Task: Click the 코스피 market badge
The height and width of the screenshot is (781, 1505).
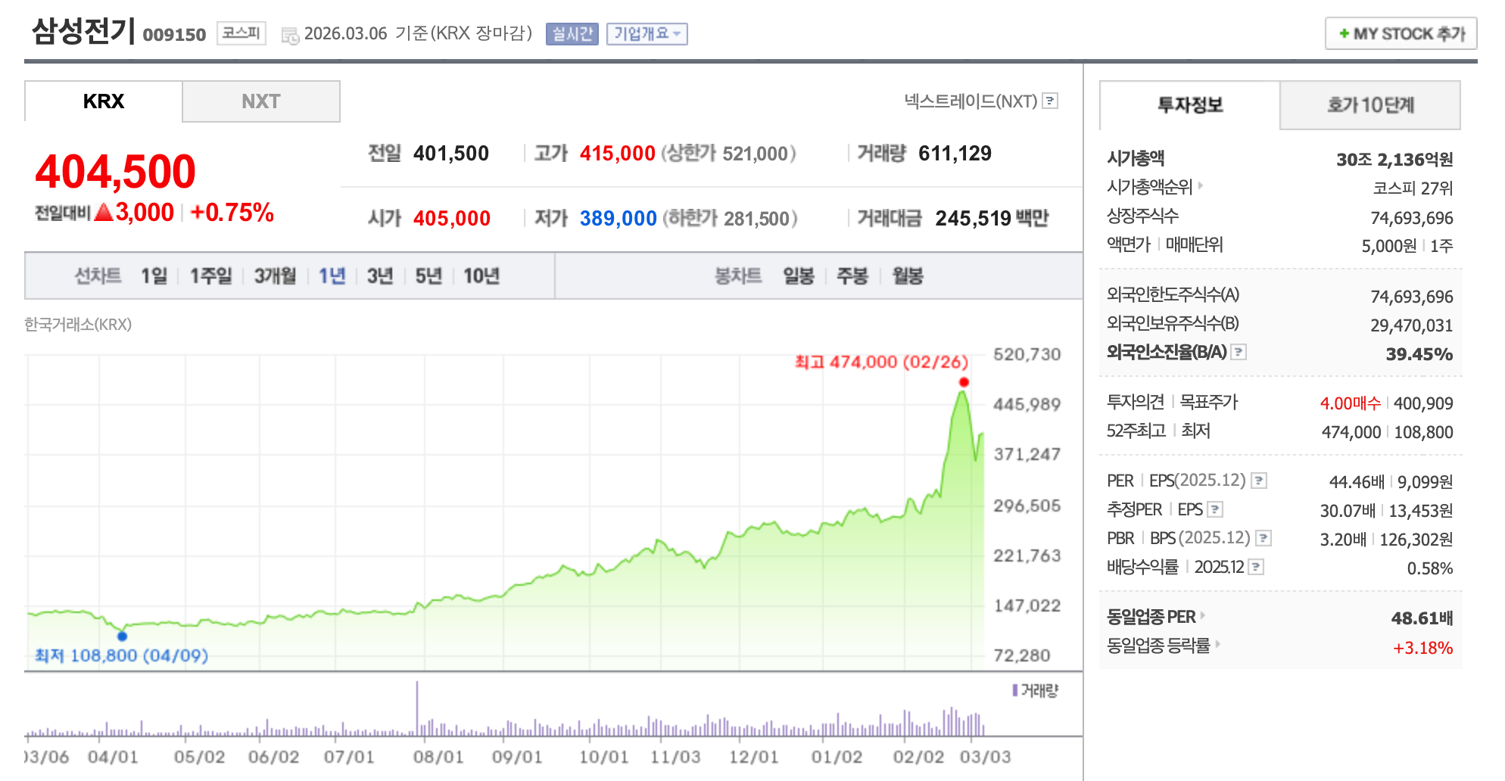Action: (241, 33)
